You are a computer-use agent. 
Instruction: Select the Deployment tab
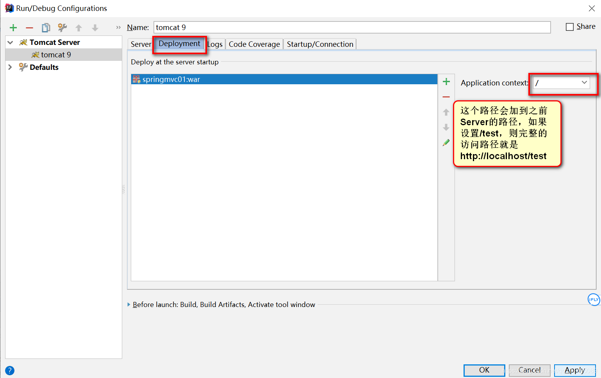[179, 43]
